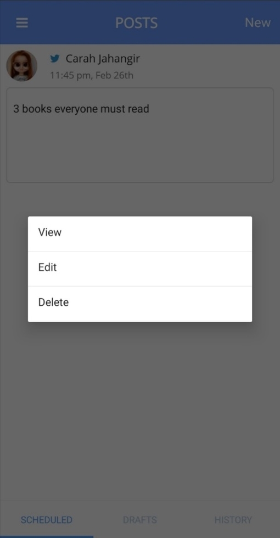Viewport: 280px width, 538px height.
Task: Choose View from the popup menu
Action: pos(140,234)
